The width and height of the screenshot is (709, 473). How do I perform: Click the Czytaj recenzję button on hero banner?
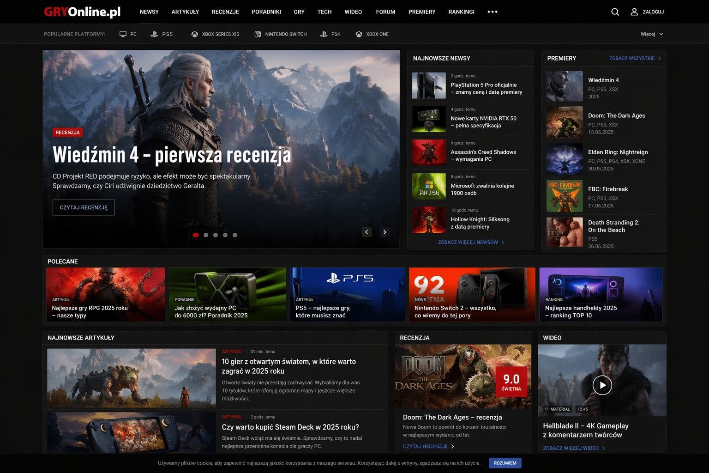point(84,207)
